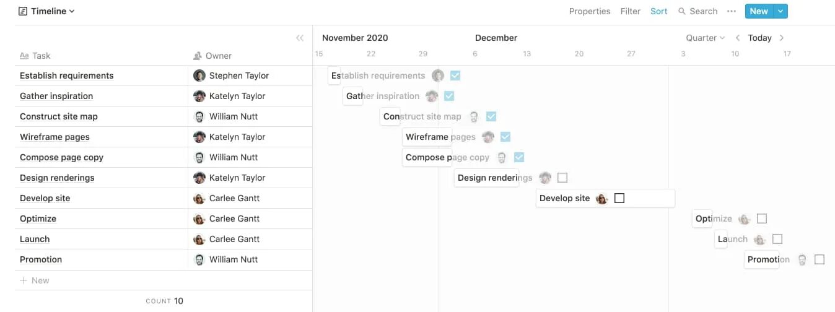Open the dropdown arrow beside New

click(780, 11)
